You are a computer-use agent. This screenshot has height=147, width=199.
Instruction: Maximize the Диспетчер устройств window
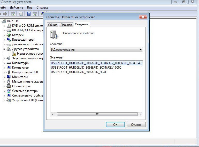(x=184, y=2)
